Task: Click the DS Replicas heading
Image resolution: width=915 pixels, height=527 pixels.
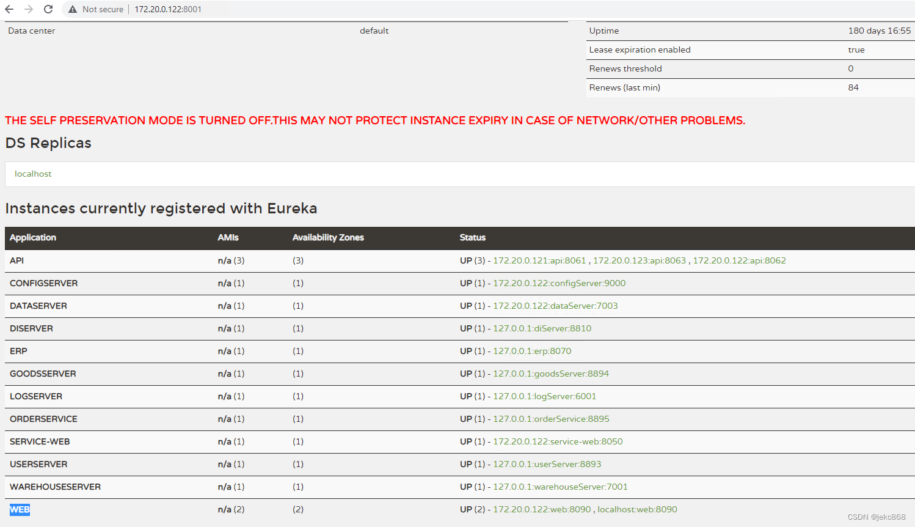Action: (48, 143)
